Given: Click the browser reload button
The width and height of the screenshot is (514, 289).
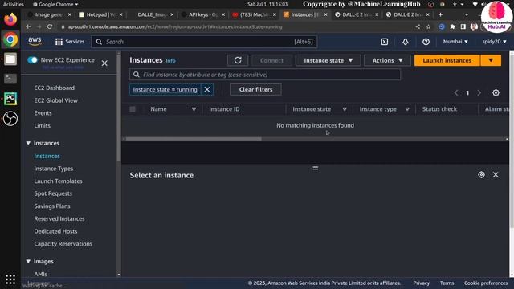Looking at the screenshot, I should click(x=50, y=26).
